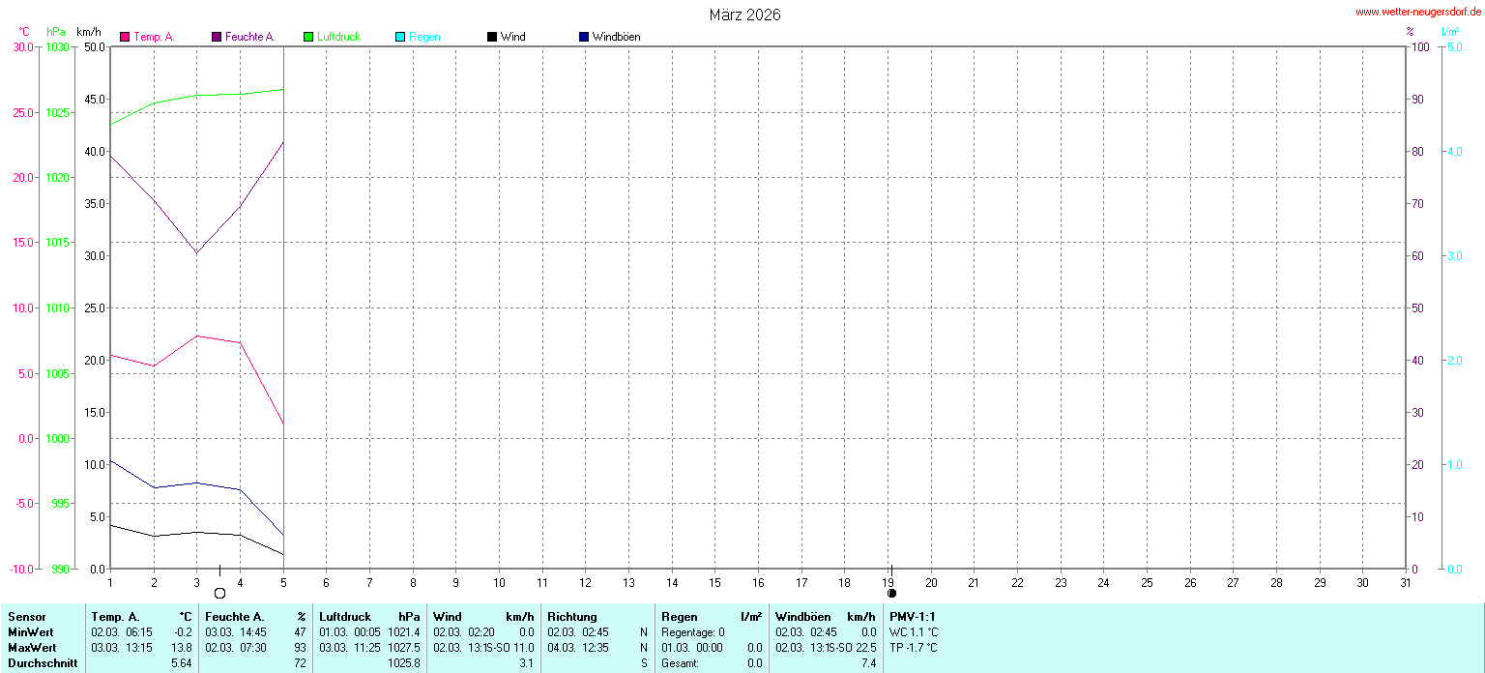This screenshot has width=1485, height=673.
Task: Click the blue Windböen legend swatch
Action: (584, 37)
